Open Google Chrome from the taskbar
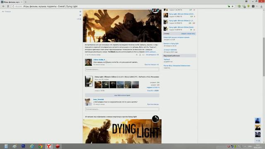The width and height of the screenshot is (265, 149). [41, 146]
